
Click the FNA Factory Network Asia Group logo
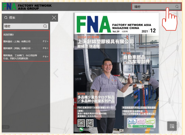coord(27,6)
